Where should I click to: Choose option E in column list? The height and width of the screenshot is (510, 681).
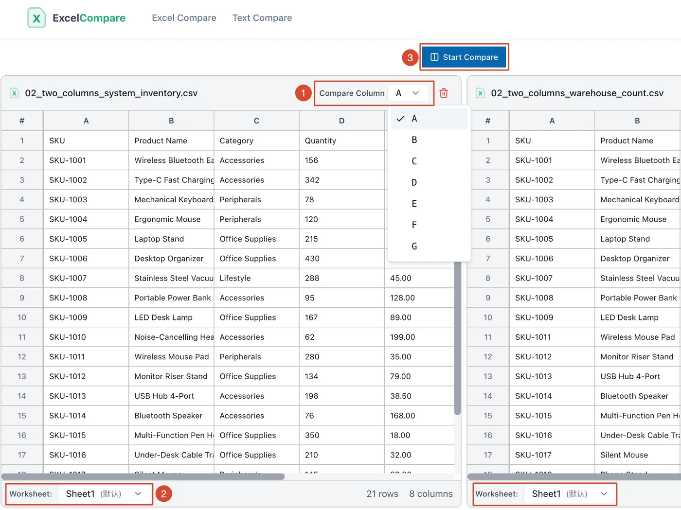click(429, 204)
